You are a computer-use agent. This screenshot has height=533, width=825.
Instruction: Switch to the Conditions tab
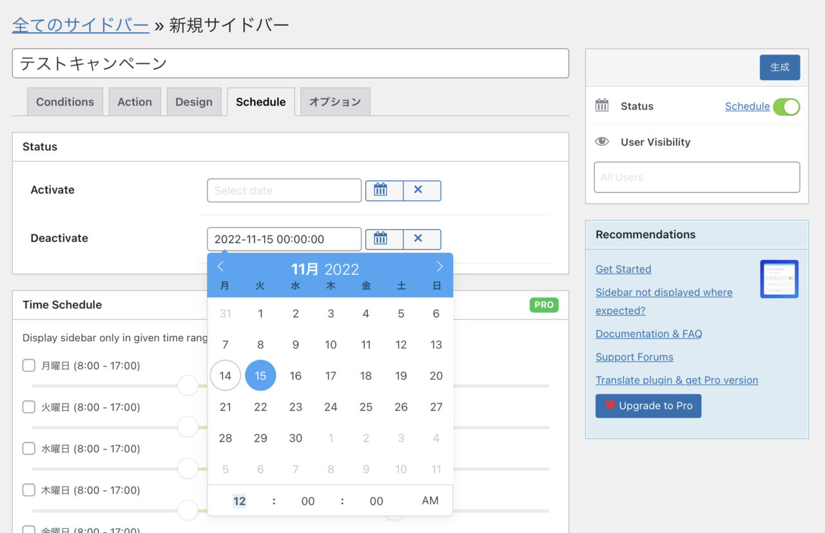point(64,102)
